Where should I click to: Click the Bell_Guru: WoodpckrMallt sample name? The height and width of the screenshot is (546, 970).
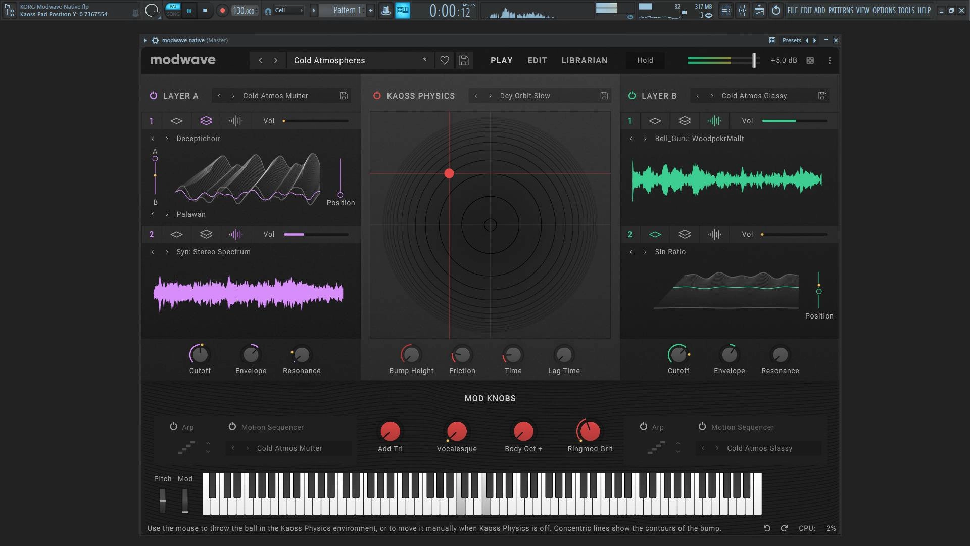[699, 139]
